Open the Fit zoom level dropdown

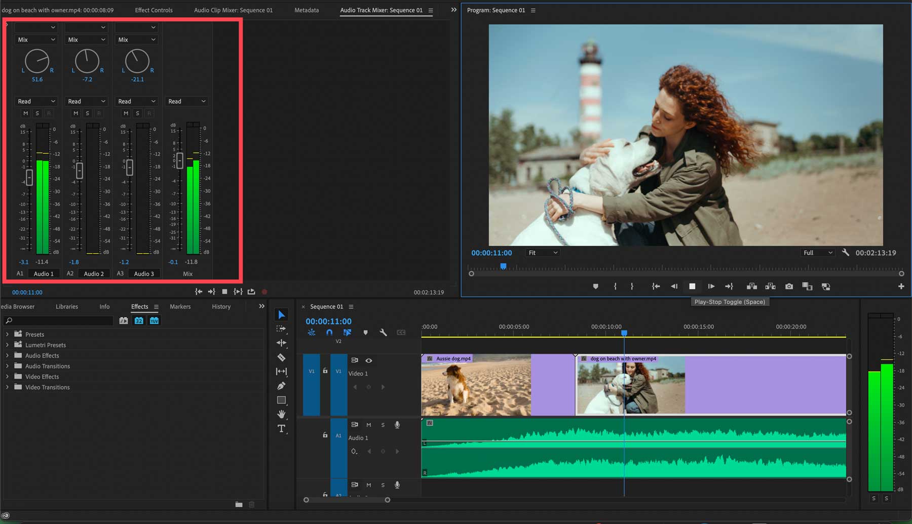[x=543, y=253]
